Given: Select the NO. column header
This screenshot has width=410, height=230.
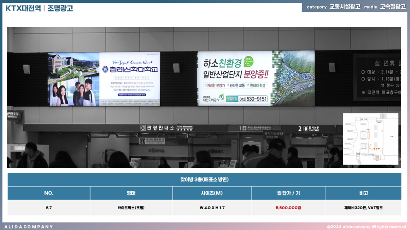Looking at the screenshot, I should [x=49, y=193].
